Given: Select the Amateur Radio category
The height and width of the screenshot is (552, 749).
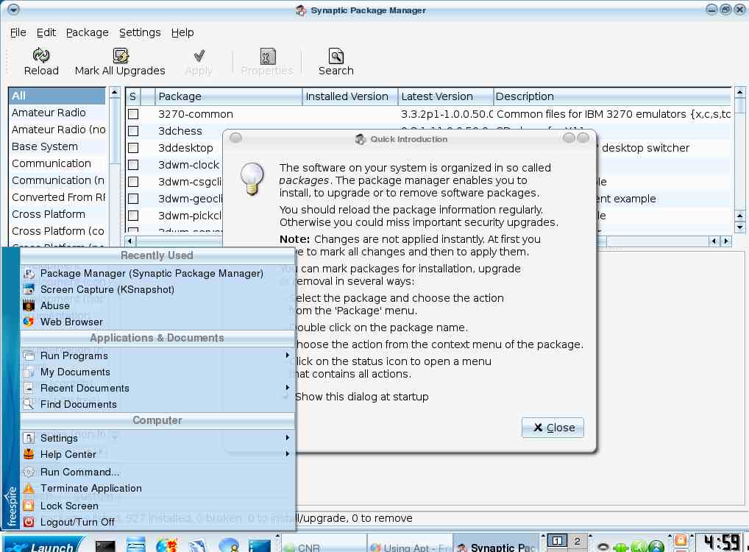Looking at the screenshot, I should click(x=57, y=113).
